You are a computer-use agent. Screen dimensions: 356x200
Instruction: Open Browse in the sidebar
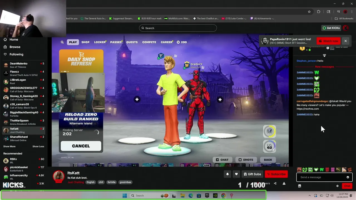(x=12, y=47)
